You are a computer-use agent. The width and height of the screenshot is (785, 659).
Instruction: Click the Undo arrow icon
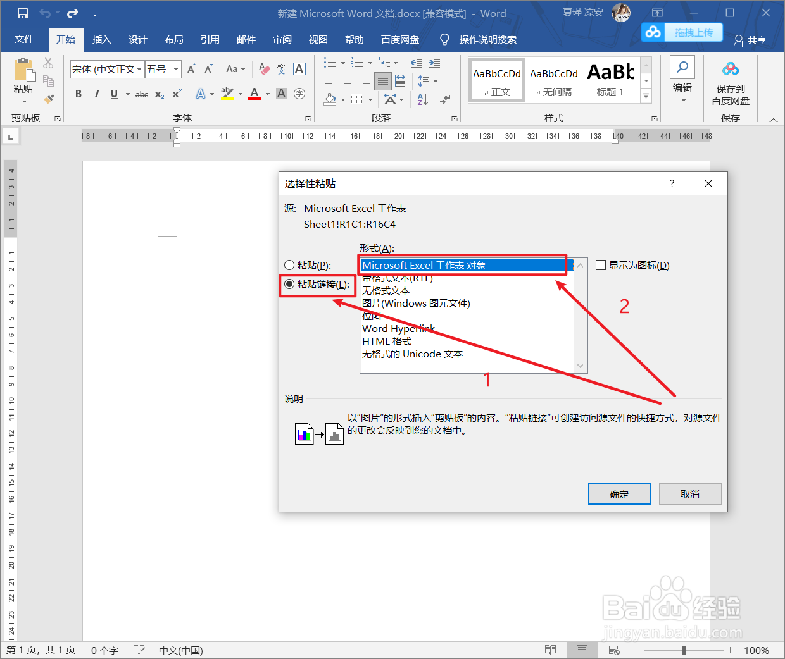(45, 13)
